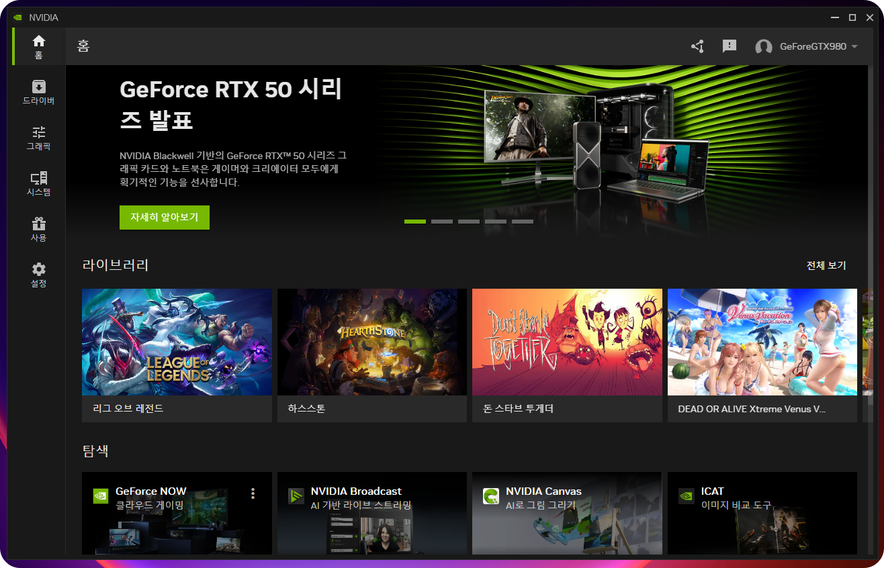Click the RTX 50 series product banner image
This screenshot has width=884, height=568.
click(596, 144)
